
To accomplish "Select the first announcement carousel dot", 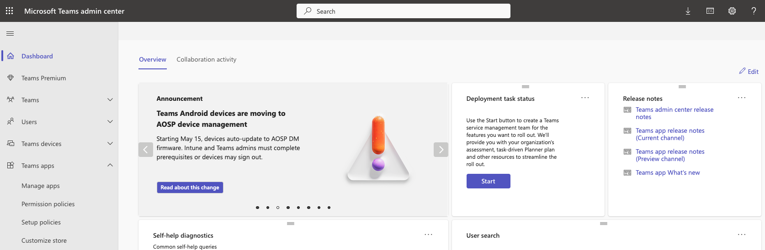I will tap(258, 208).
